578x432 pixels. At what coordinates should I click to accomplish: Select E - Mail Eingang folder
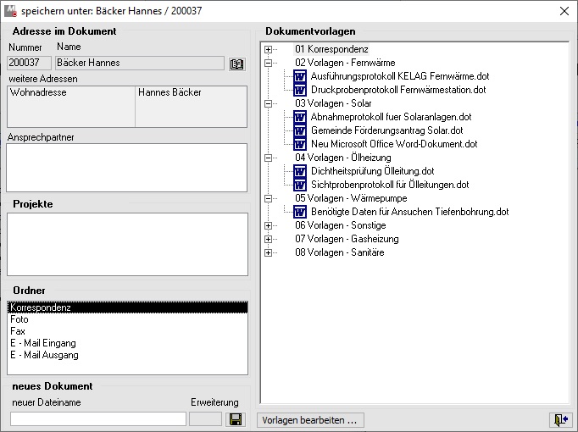point(43,343)
